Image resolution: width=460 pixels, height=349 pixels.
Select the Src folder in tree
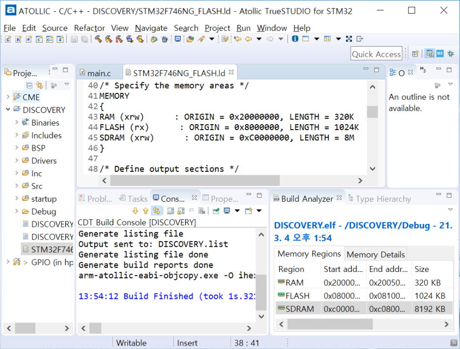[32, 186]
